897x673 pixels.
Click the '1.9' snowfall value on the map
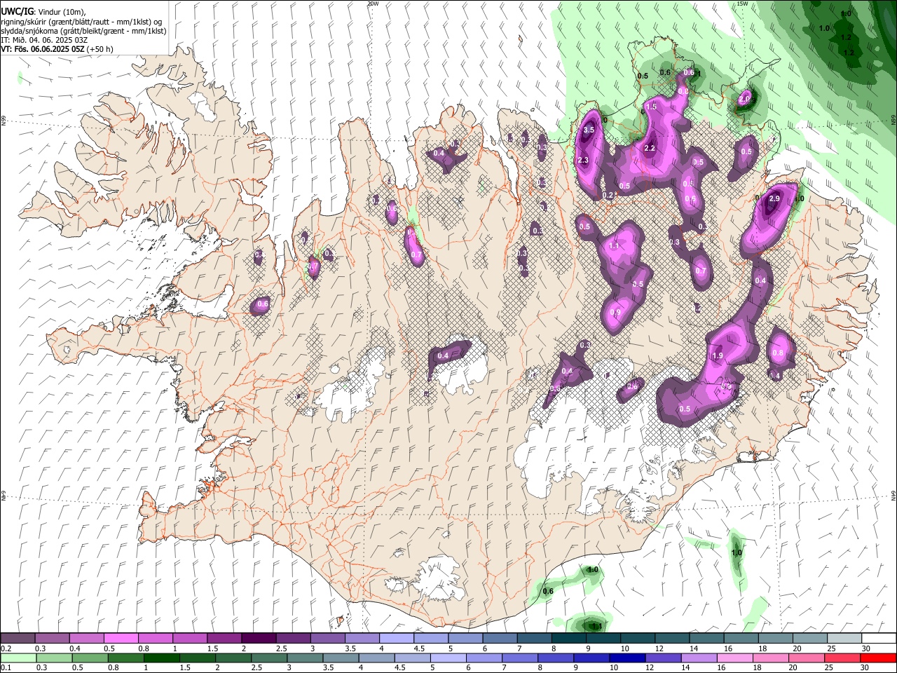click(718, 356)
